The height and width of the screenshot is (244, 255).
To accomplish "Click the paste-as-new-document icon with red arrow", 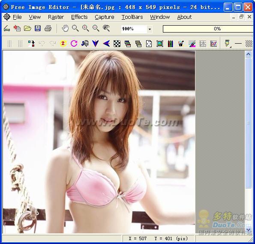I will point(17,29).
